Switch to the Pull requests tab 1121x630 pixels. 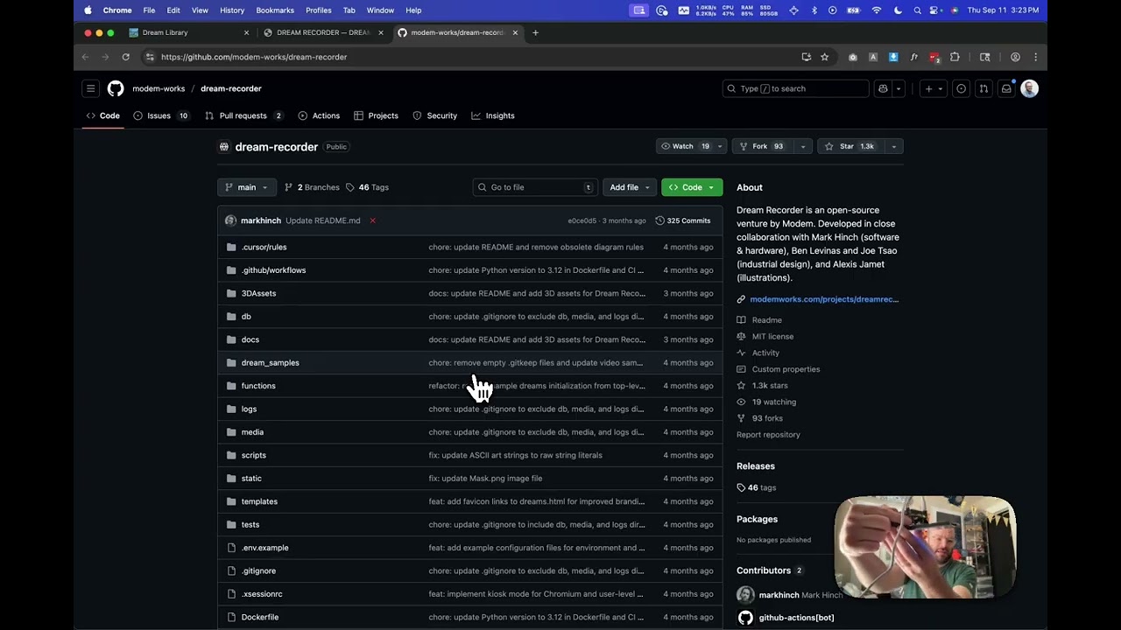point(243,115)
